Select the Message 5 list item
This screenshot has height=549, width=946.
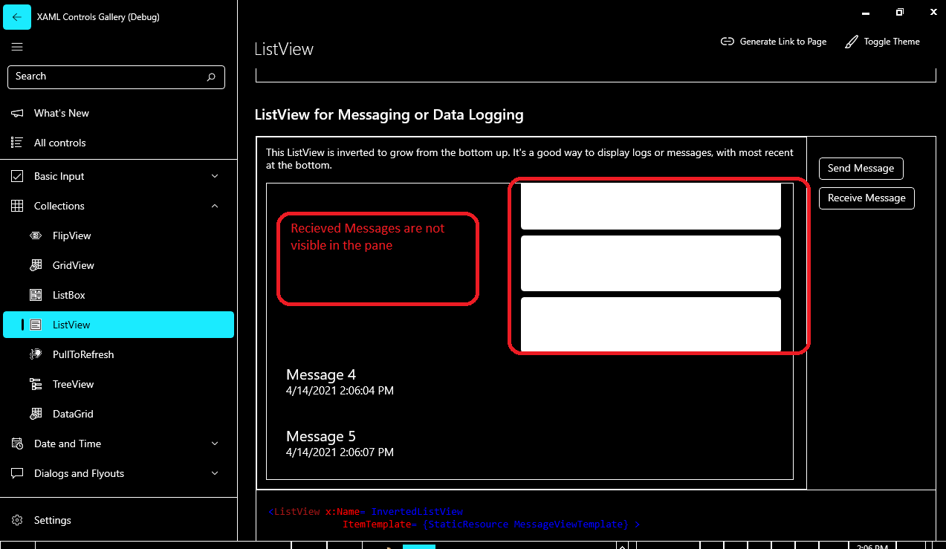coord(530,444)
